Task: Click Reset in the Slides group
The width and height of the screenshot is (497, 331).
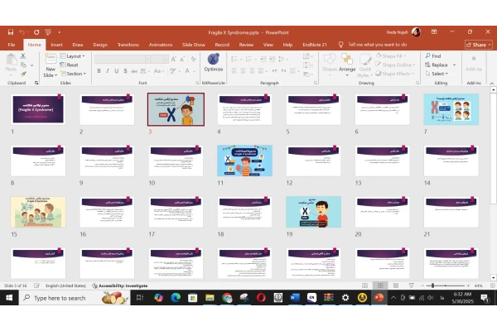Action: coord(69,65)
